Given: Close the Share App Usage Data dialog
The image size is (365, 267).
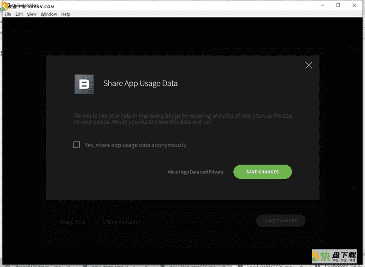Looking at the screenshot, I should pos(309,65).
